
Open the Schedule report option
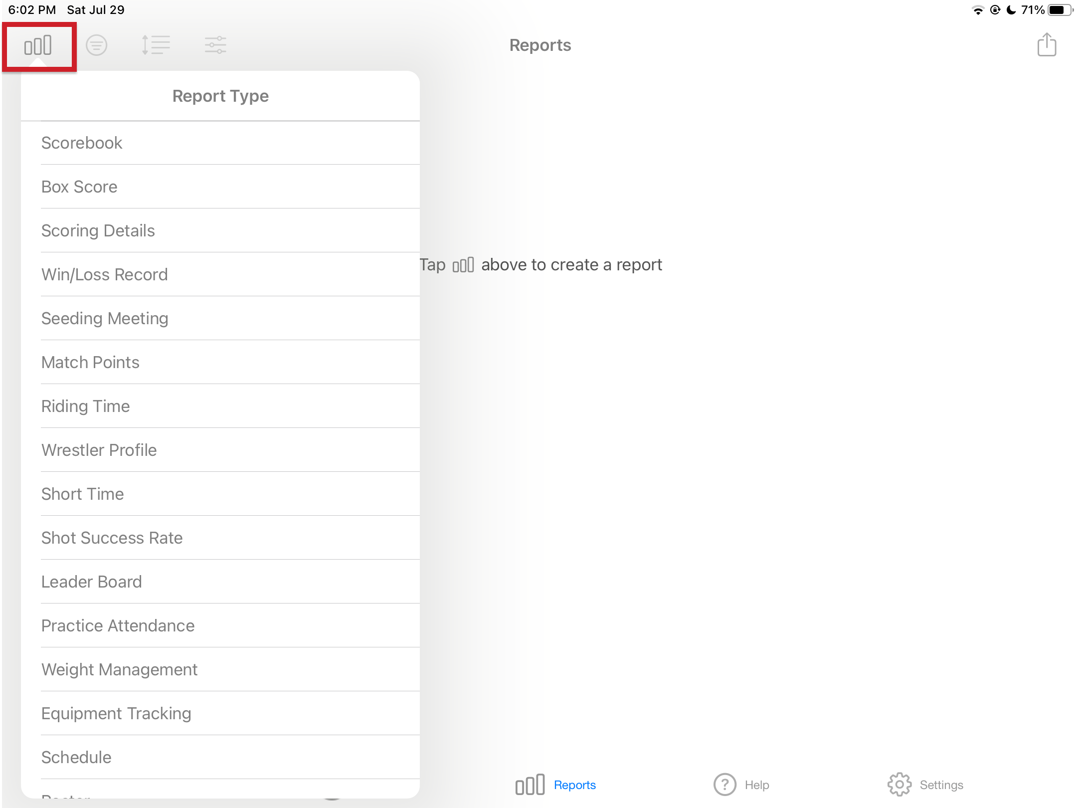76,758
